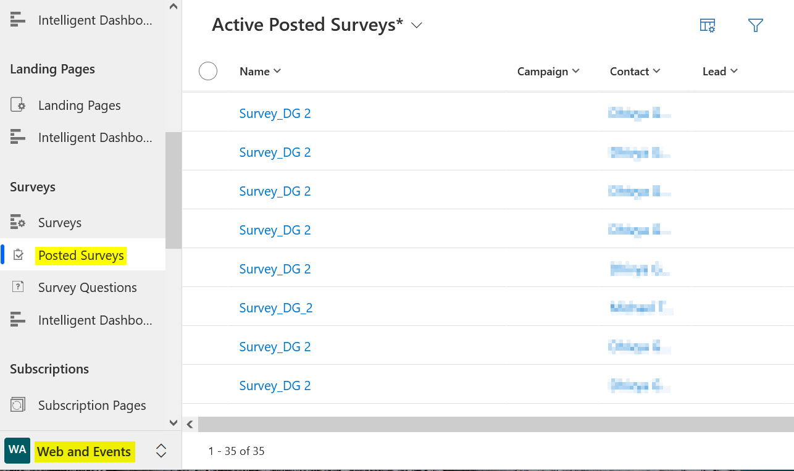Open the Active Posted Surveys view selector
This screenshot has width=794, height=471.
[417, 25]
